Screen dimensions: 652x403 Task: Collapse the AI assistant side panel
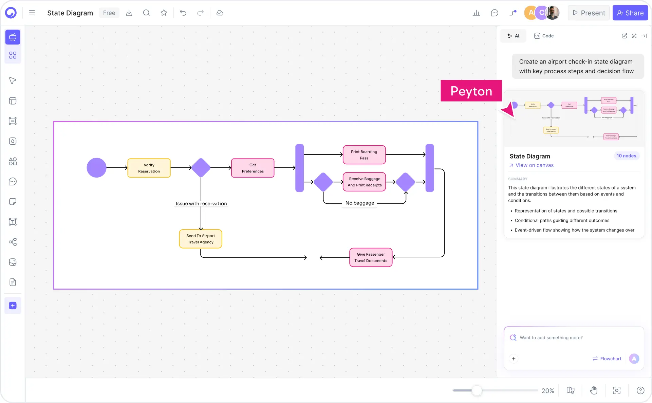point(644,36)
